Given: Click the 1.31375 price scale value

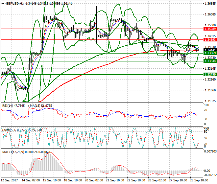Looking at the screenshot, I should click(210, 101).
